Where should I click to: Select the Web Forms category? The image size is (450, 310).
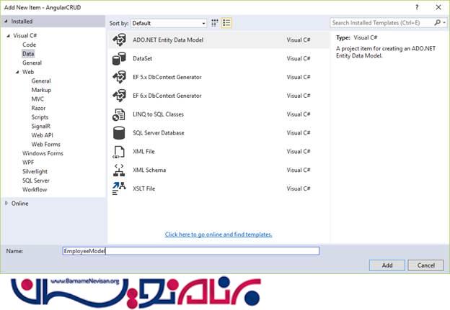(46, 145)
